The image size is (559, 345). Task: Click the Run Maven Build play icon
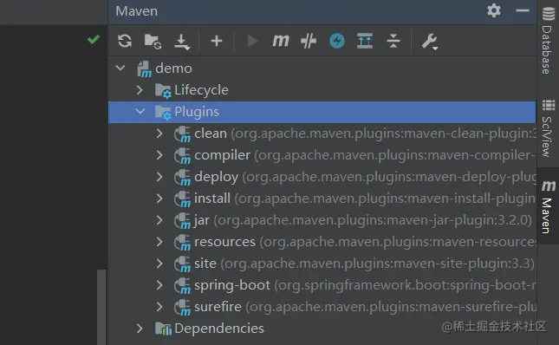(252, 41)
